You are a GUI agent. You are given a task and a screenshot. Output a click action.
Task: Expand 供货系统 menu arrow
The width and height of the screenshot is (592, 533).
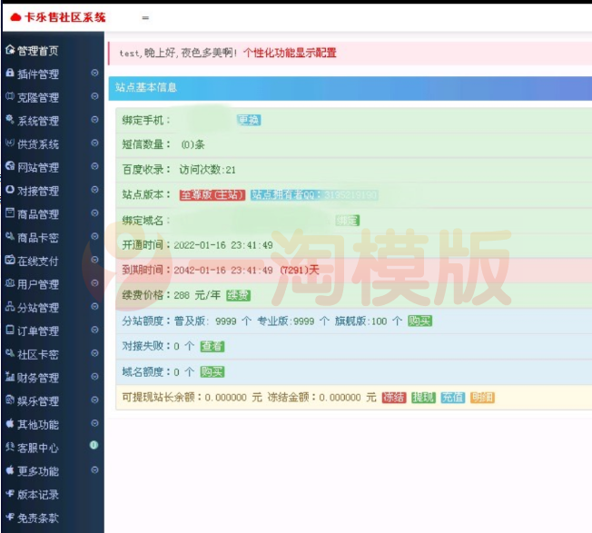[x=94, y=143]
